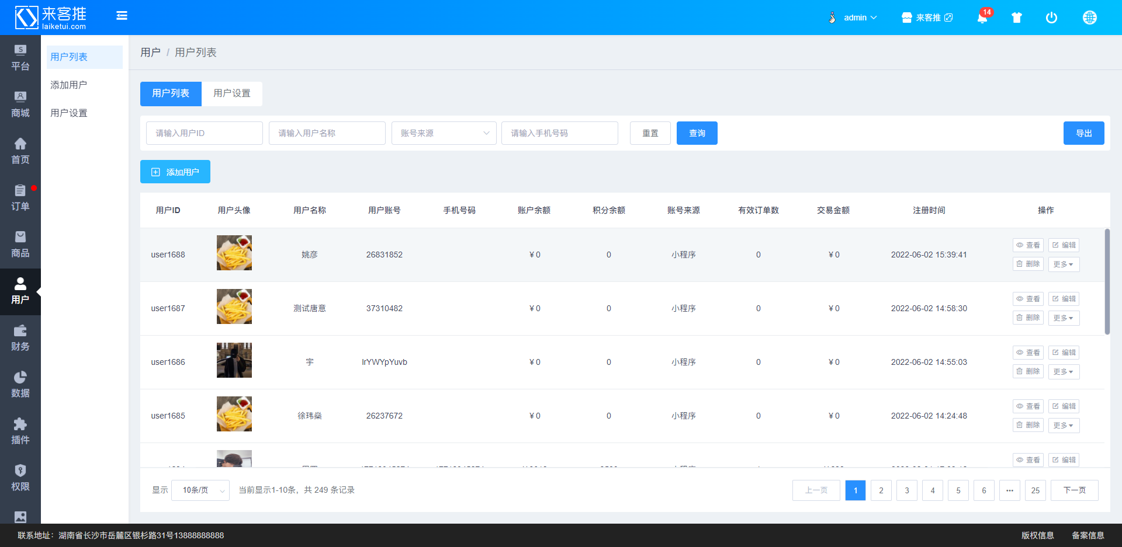The height and width of the screenshot is (547, 1122).
Task: Select 用户设置 in the submenu
Action: (85, 113)
